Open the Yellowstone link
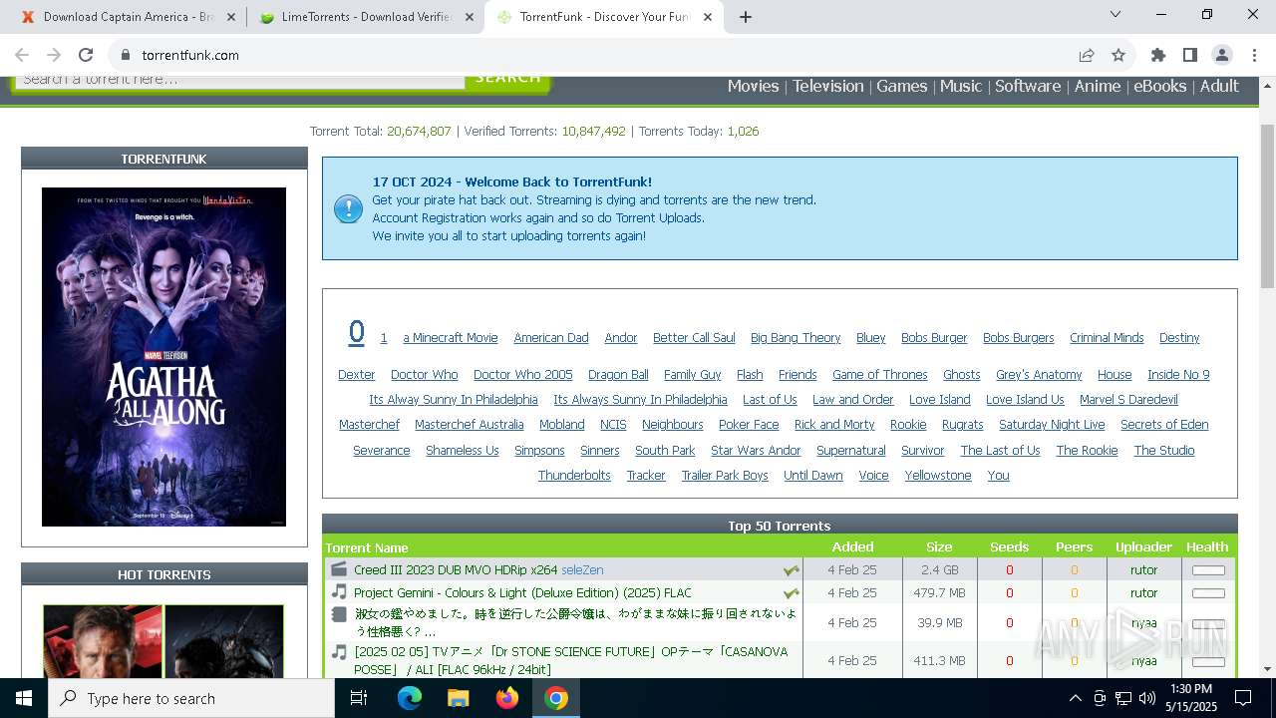The image size is (1276, 718). pyautogui.click(x=938, y=476)
